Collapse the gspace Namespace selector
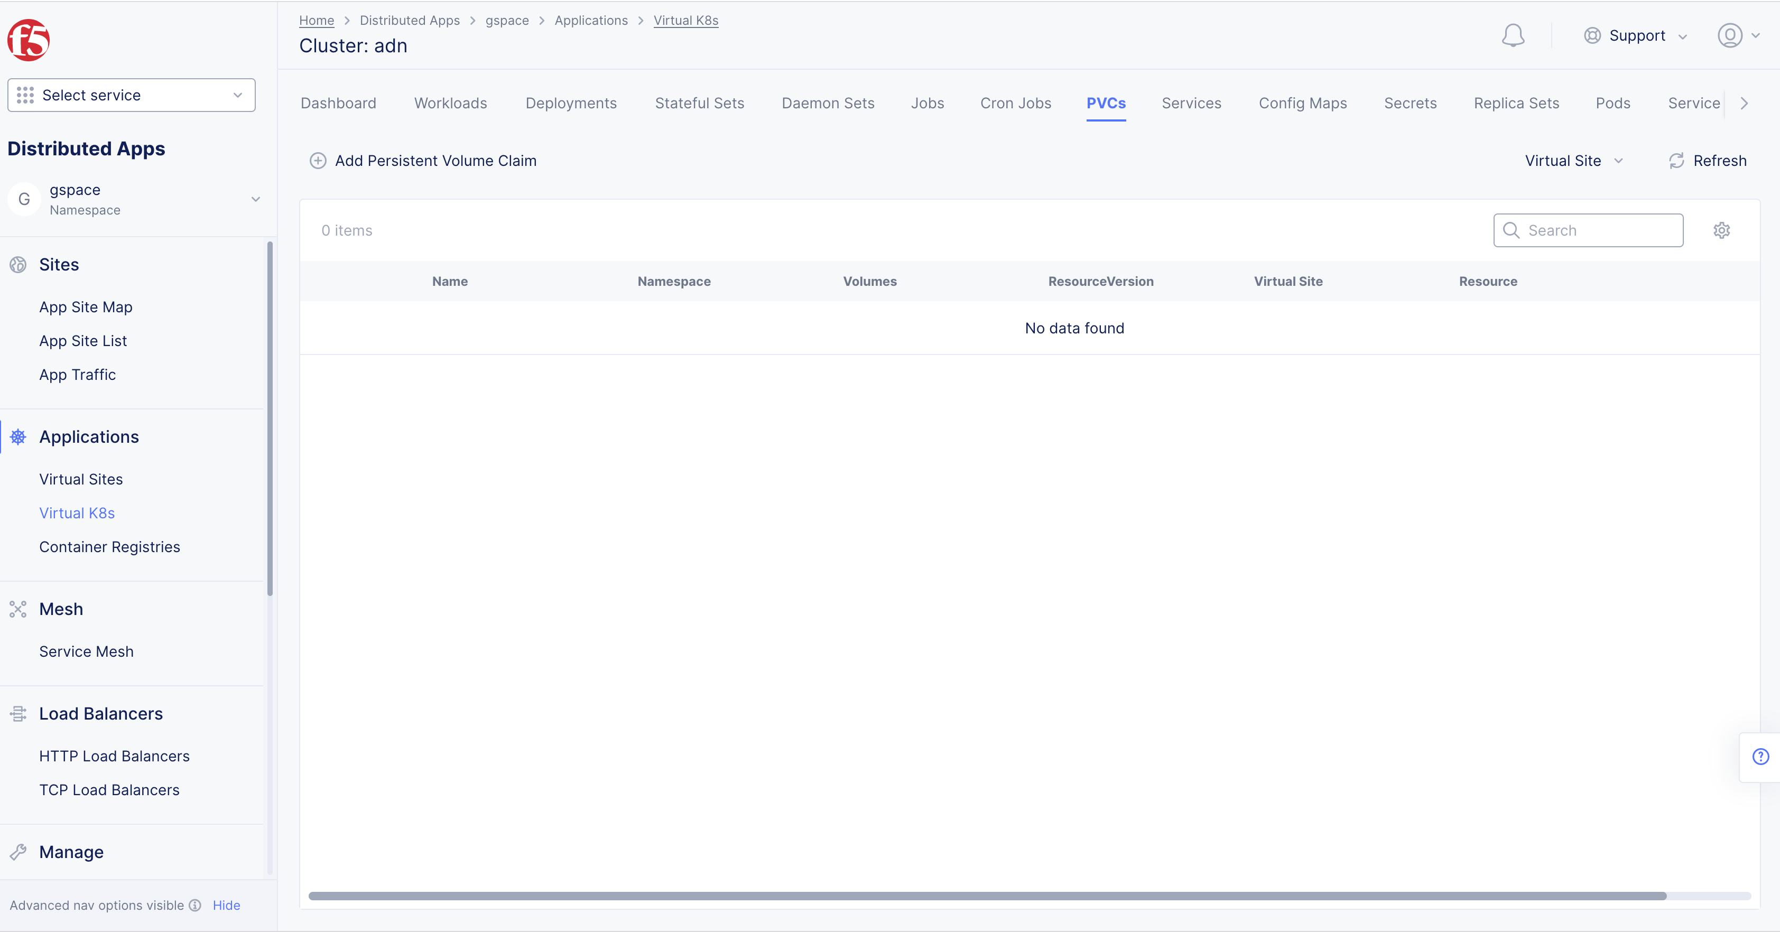This screenshot has width=1780, height=932. click(256, 199)
